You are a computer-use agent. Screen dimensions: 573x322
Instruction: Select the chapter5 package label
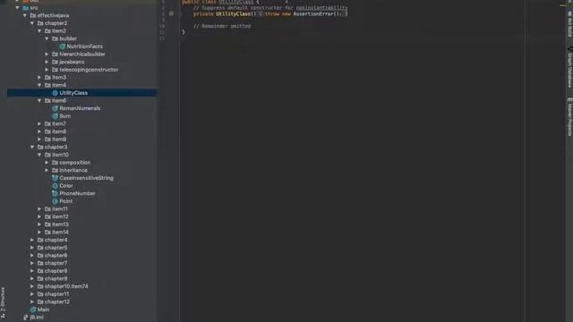pyautogui.click(x=56, y=248)
